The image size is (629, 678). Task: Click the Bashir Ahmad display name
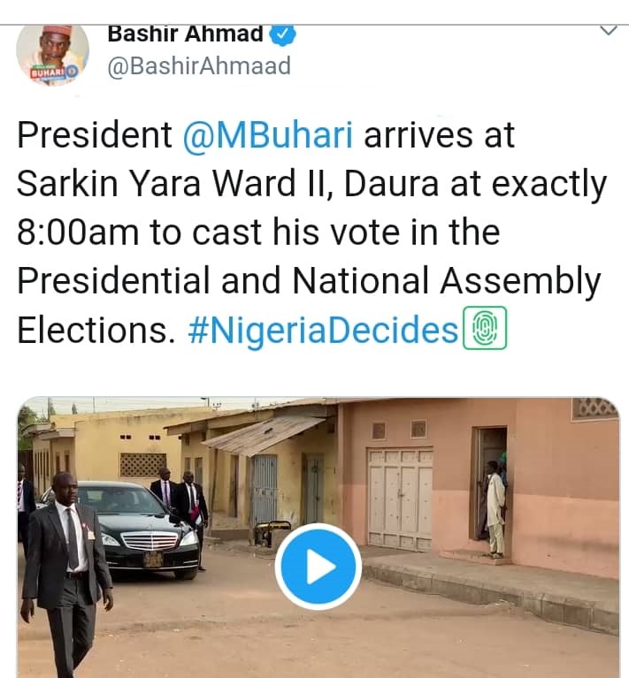(185, 34)
